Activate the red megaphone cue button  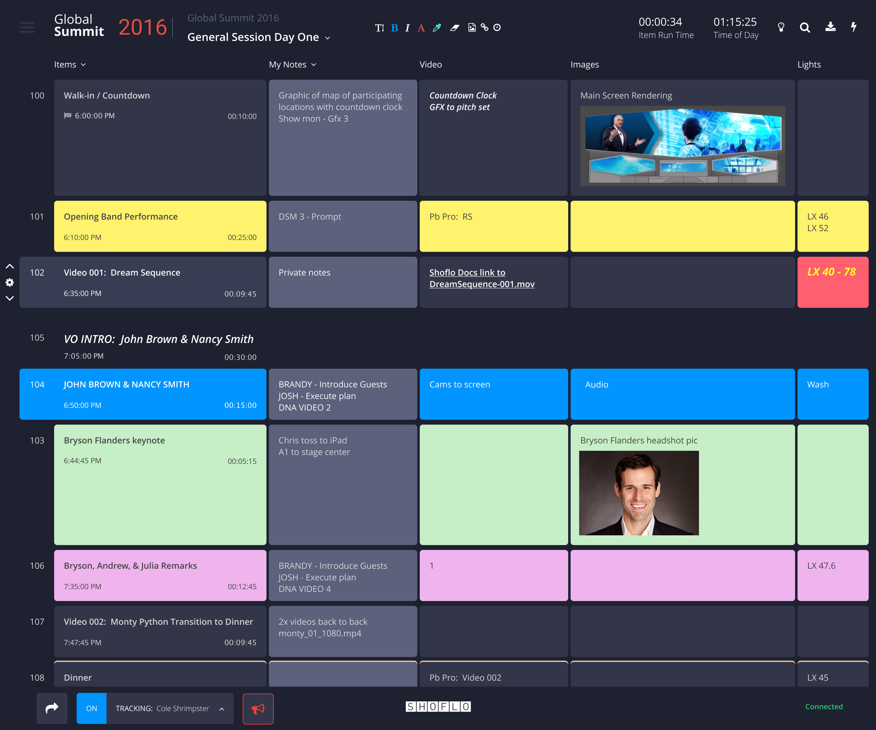point(258,708)
